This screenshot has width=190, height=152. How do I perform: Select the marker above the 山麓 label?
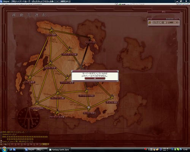(x=70, y=49)
